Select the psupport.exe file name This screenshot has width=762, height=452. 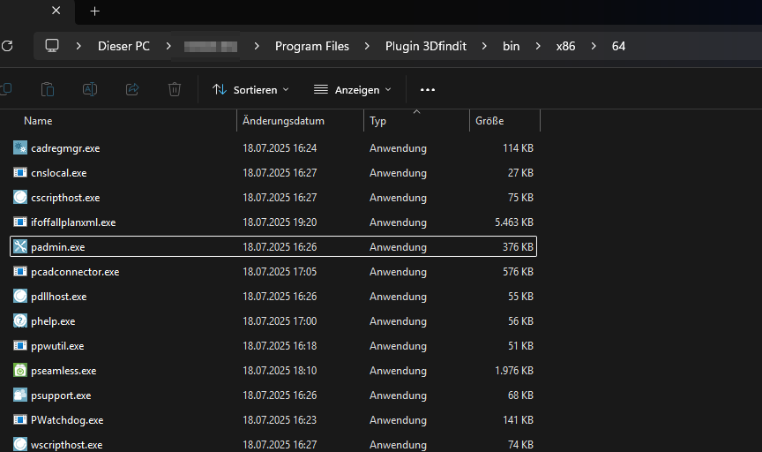(61, 395)
